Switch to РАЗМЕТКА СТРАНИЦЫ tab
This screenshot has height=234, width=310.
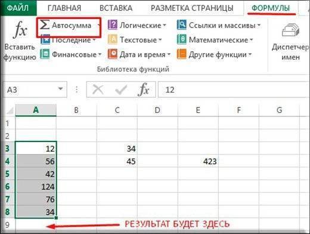192,8
